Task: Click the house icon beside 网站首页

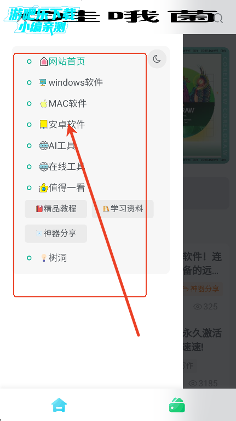Action: pos(44,62)
